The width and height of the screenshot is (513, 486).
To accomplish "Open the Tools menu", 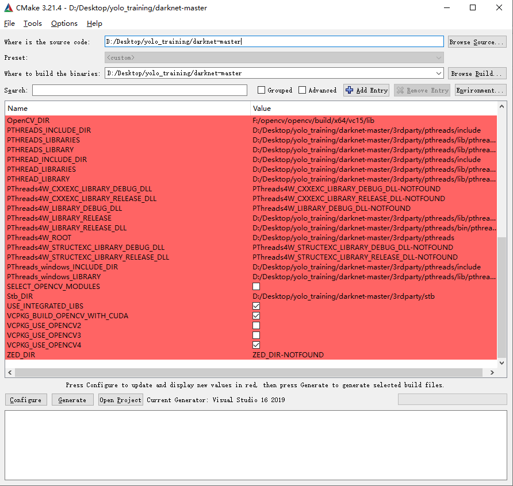I will 33,24.
